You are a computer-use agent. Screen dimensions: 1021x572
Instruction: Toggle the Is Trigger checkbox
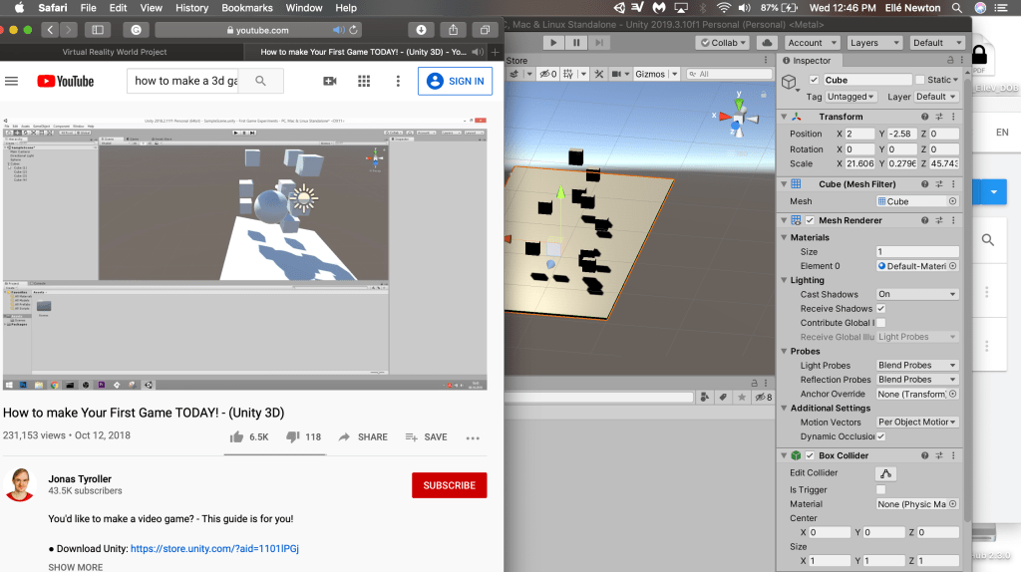coord(880,490)
